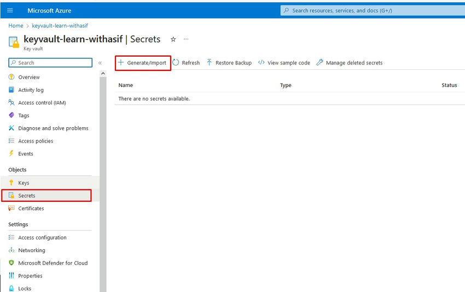Pin page with the favorite star icon

[x=173, y=39]
